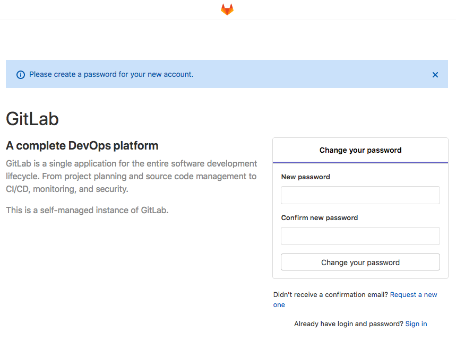This screenshot has width=456, height=341.
Task: Click the Confirm new password label
Action: 319,217
